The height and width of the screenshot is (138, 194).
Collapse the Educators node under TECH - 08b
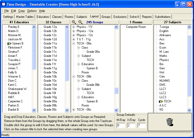click(x=79, y=97)
